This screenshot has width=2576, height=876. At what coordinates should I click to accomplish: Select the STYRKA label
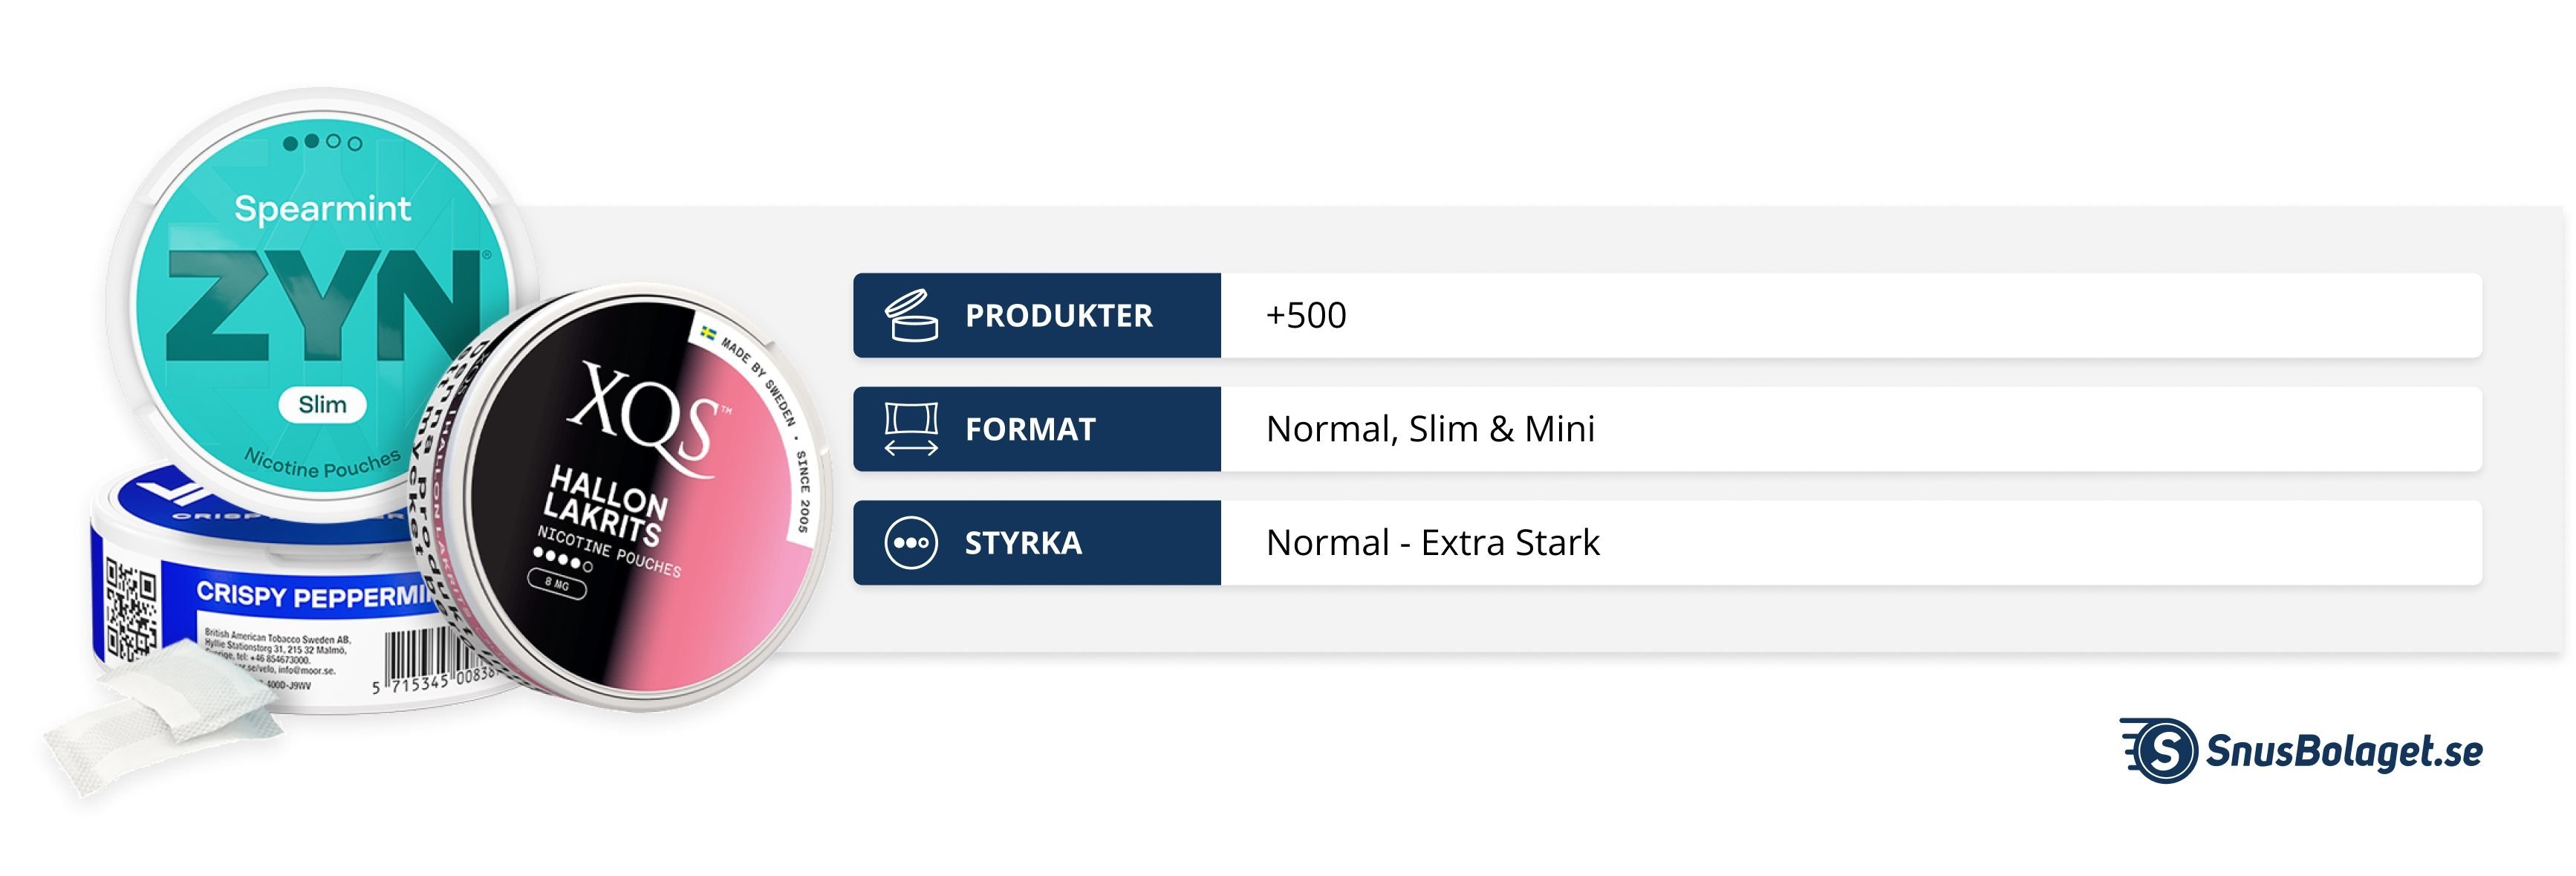(x=1023, y=543)
